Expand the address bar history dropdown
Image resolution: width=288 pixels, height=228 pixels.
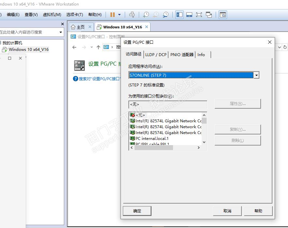[280, 47]
